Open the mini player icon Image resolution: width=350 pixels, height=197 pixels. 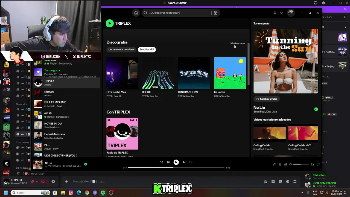[x=313, y=164]
